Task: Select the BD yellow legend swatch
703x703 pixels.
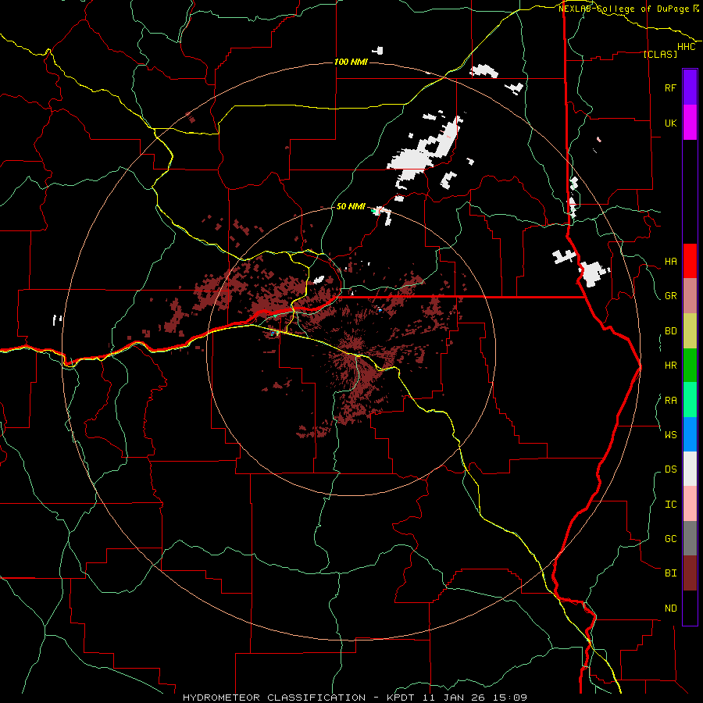Action: (x=690, y=330)
